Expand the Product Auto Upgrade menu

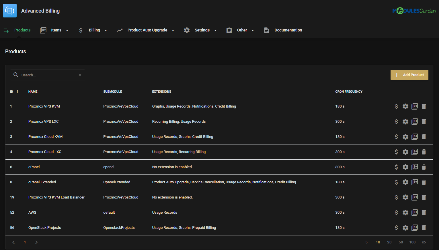click(x=145, y=30)
